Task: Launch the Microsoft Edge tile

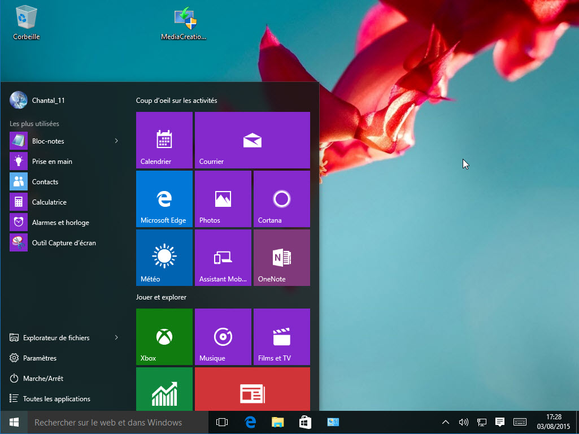Action: tap(164, 199)
